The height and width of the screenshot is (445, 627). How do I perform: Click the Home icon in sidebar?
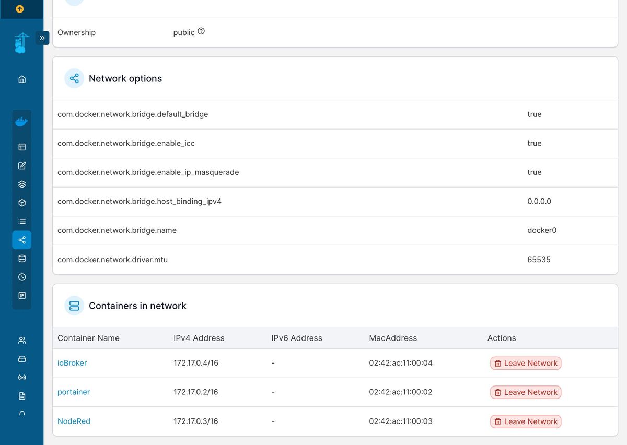pos(22,79)
